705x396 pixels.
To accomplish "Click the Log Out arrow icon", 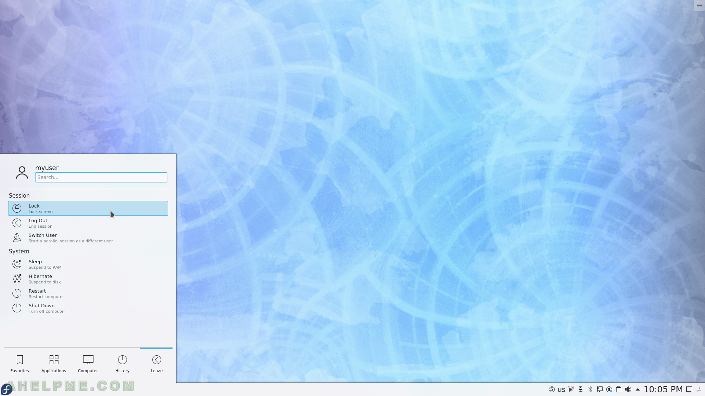I will click(17, 223).
